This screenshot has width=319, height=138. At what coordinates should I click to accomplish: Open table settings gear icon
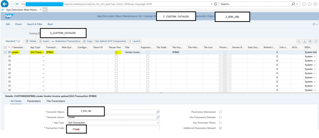click(310, 41)
